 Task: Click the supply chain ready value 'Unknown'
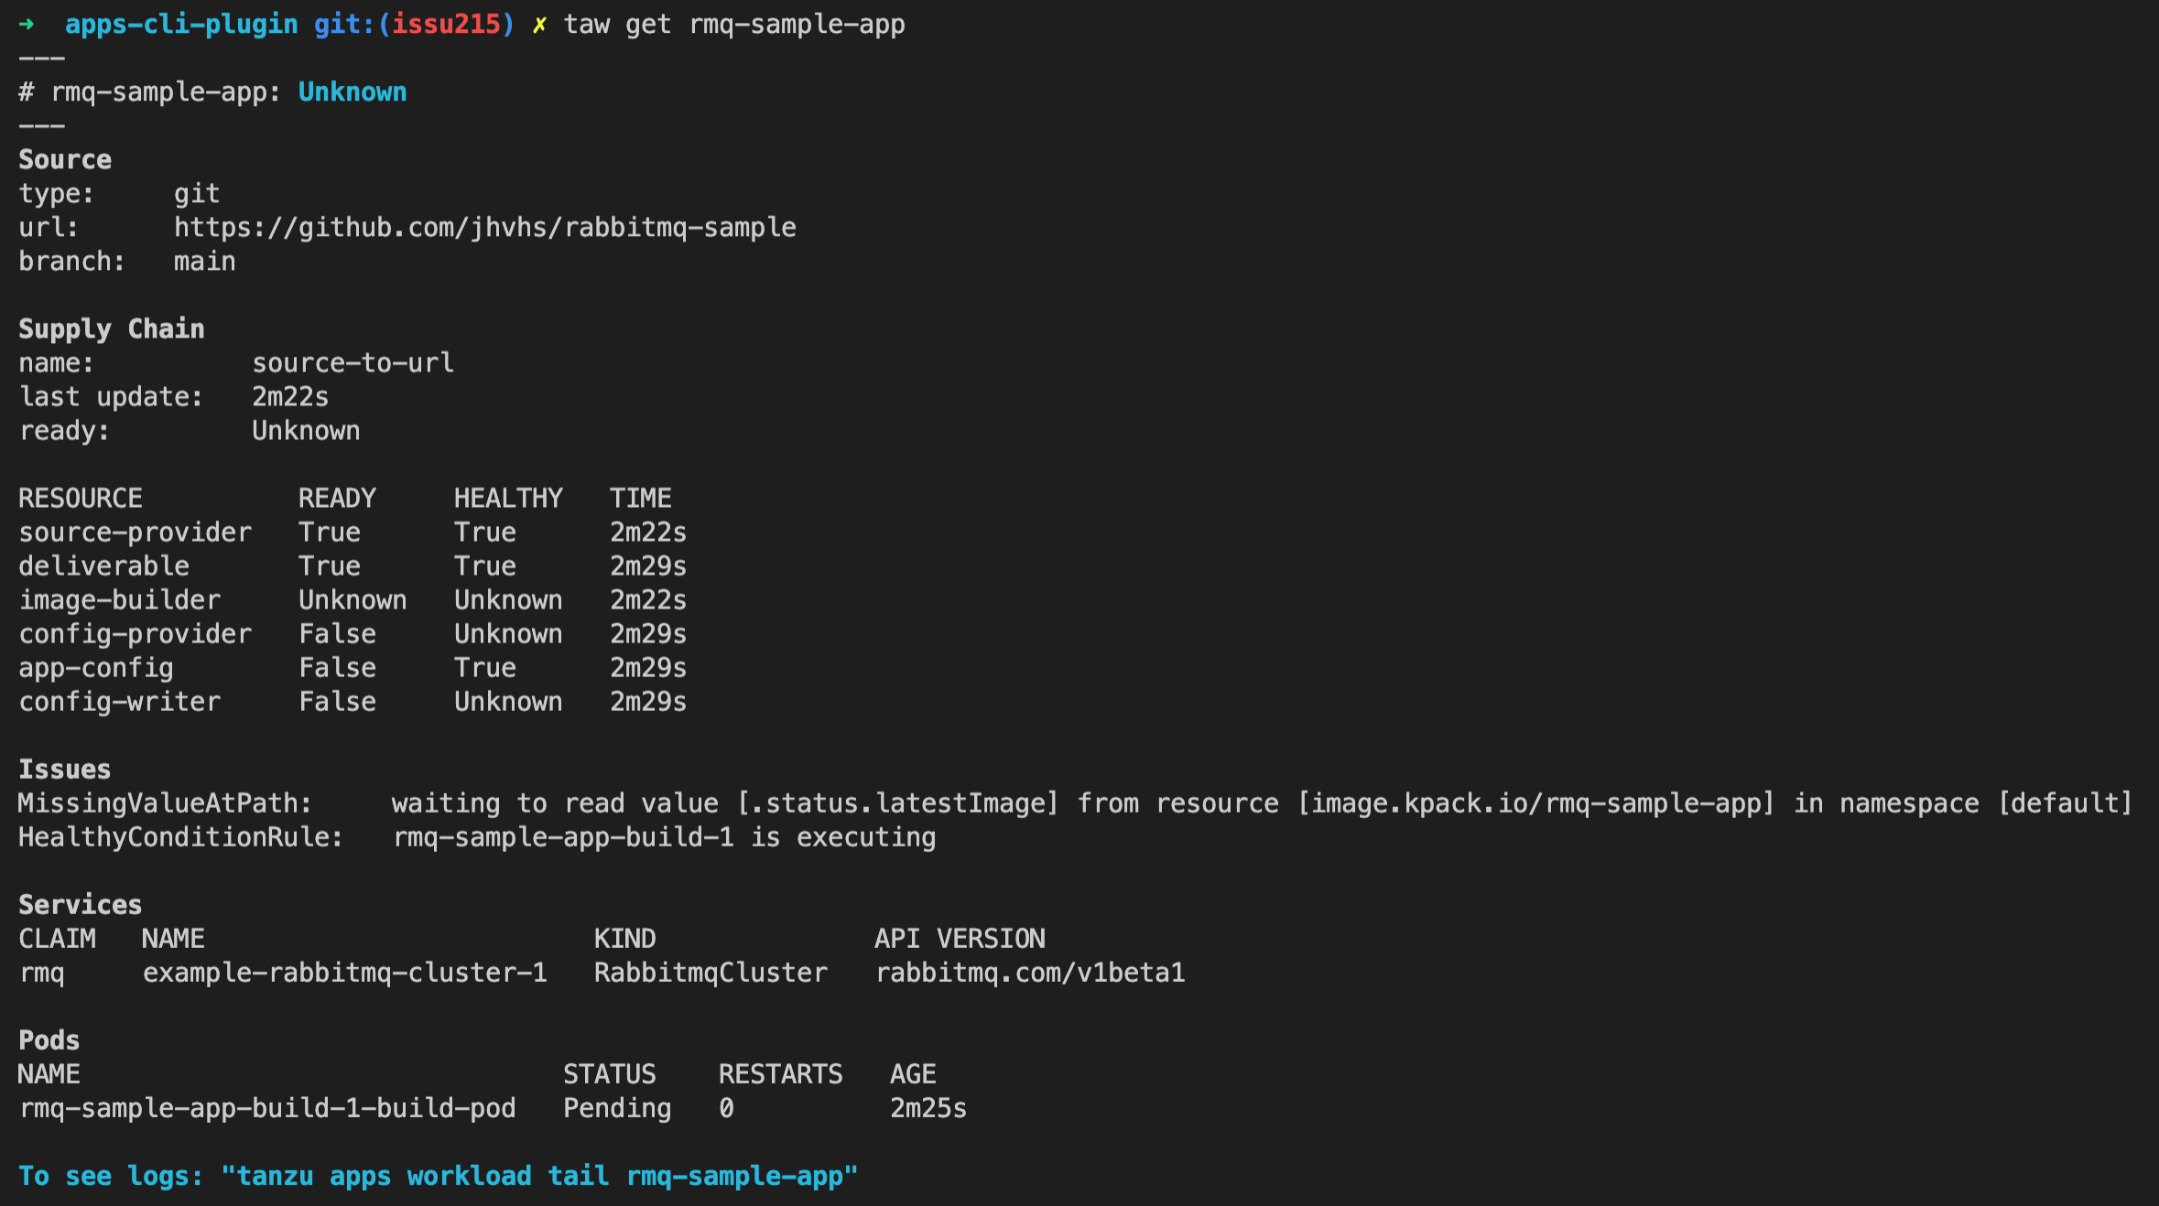coord(306,431)
